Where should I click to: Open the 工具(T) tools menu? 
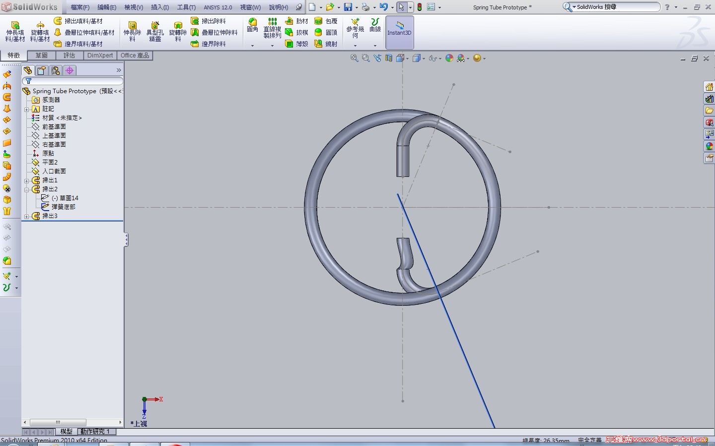(187, 7)
